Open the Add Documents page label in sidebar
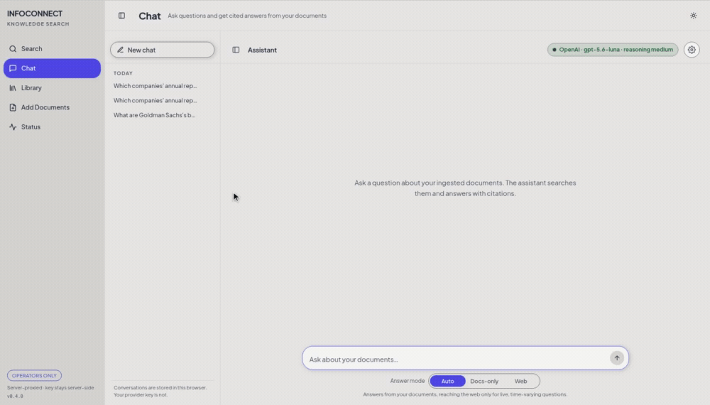Screen dimensions: 710x405 (x=45, y=107)
